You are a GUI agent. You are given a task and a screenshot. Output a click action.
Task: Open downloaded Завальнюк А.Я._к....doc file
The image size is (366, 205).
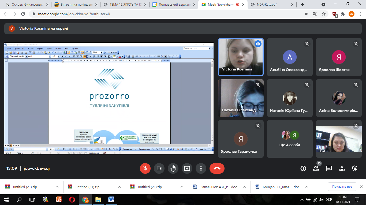tap(219, 187)
